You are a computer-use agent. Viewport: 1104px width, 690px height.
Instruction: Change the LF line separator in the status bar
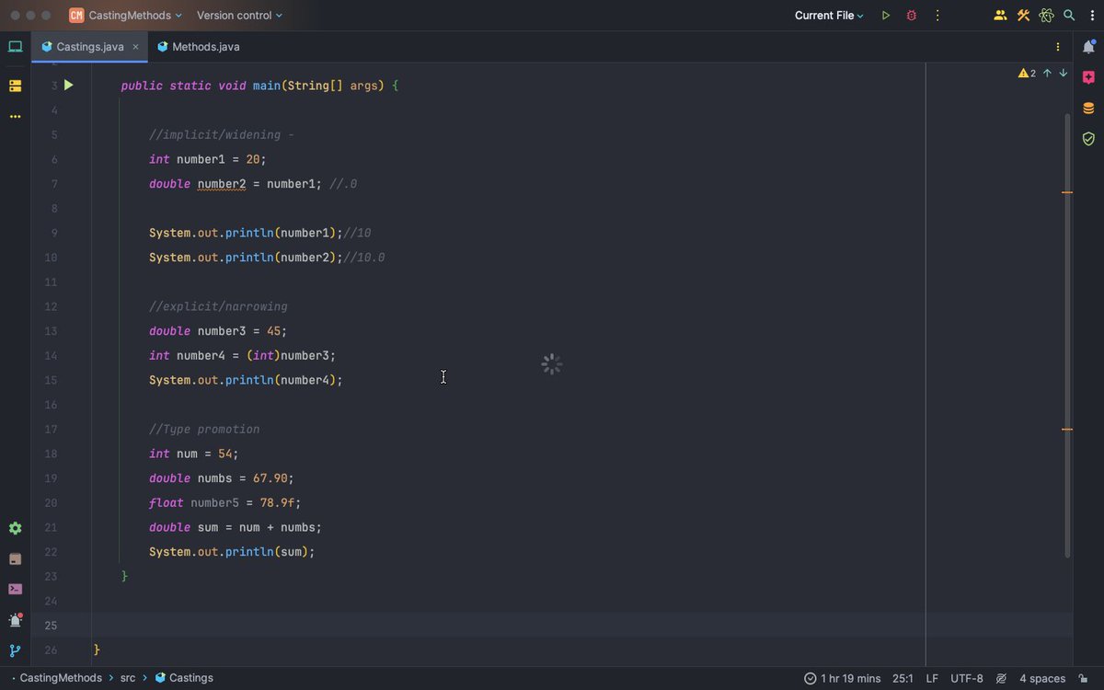[x=932, y=678]
